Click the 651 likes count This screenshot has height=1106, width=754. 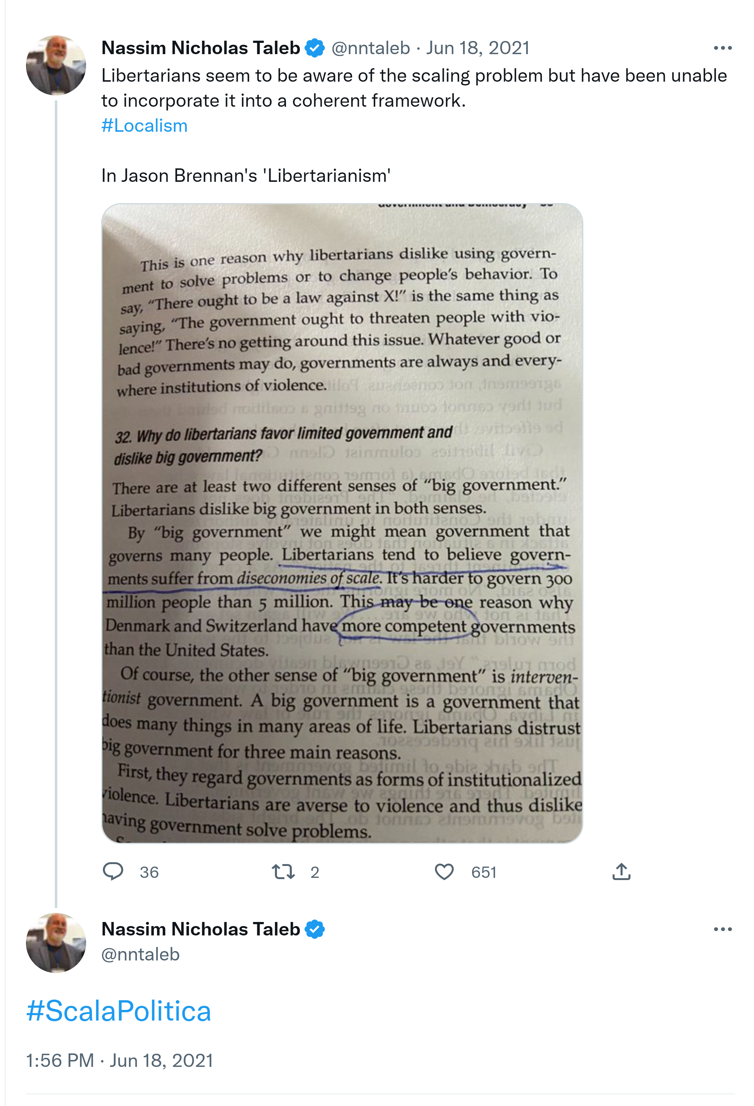(x=484, y=872)
